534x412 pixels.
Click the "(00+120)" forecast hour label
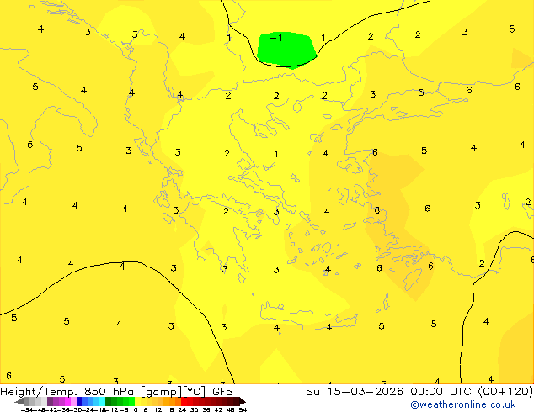(505, 391)
